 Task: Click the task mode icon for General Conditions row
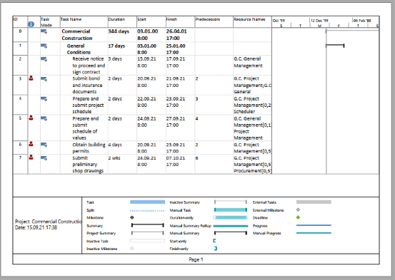44,46
